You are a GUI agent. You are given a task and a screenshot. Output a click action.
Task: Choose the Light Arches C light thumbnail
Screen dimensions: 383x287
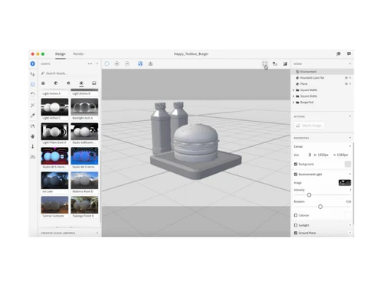(54, 107)
